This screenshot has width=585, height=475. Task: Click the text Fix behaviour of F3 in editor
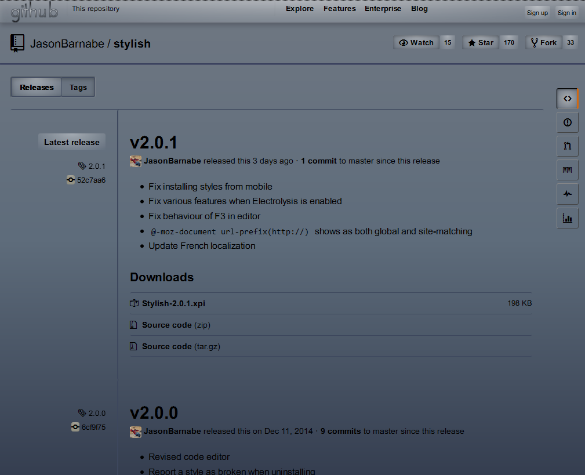[205, 216]
